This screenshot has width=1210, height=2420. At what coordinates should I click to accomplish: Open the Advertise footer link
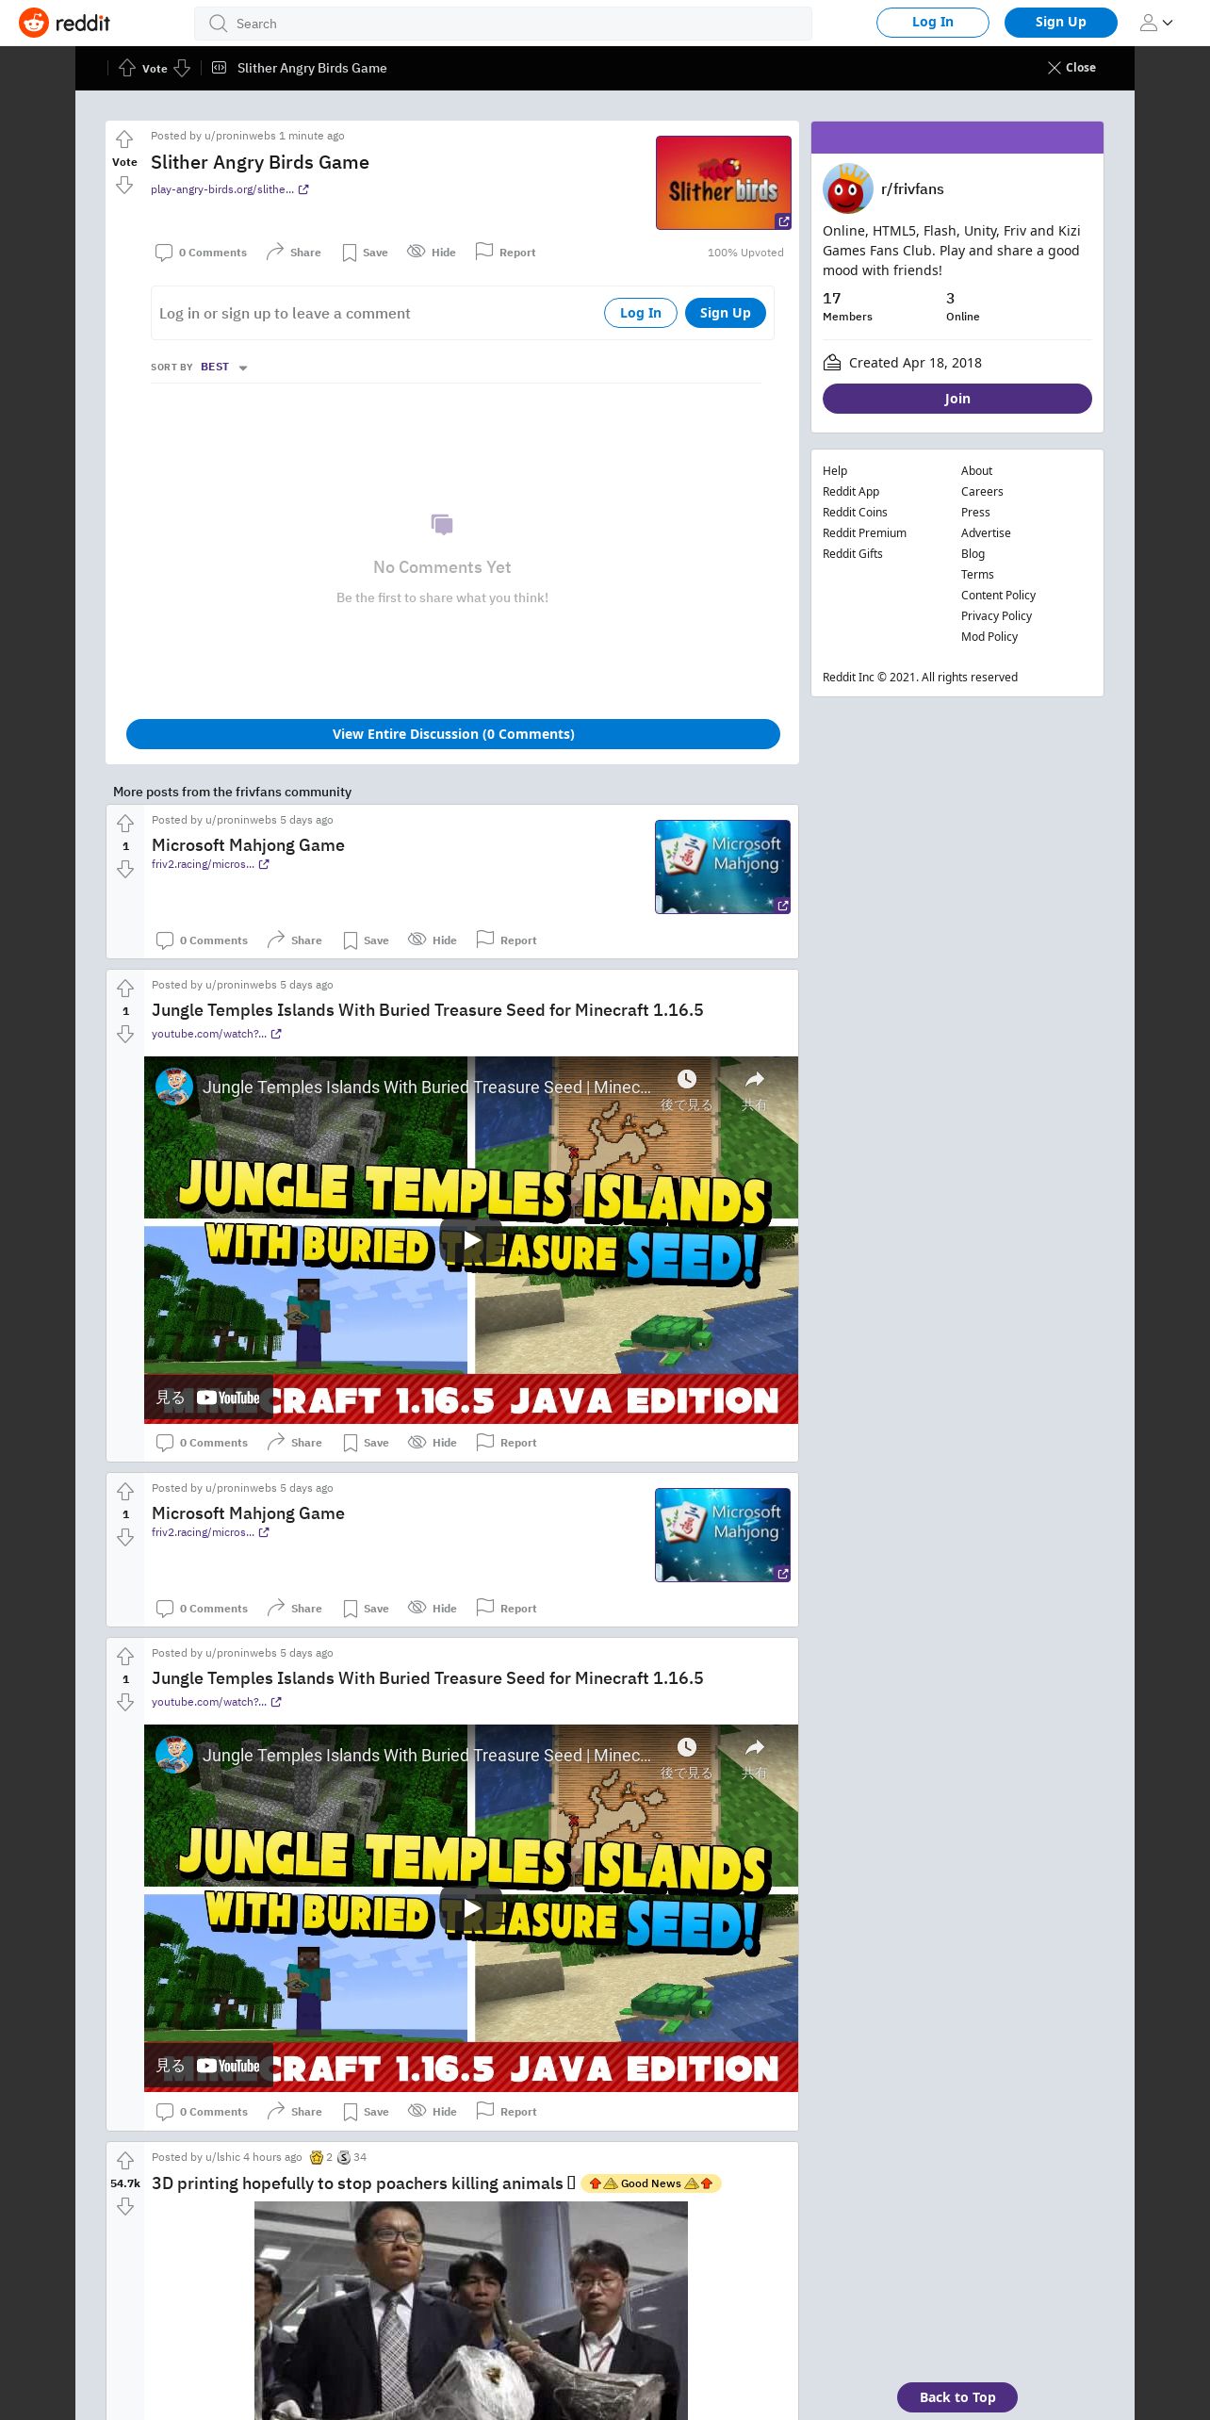coord(986,533)
